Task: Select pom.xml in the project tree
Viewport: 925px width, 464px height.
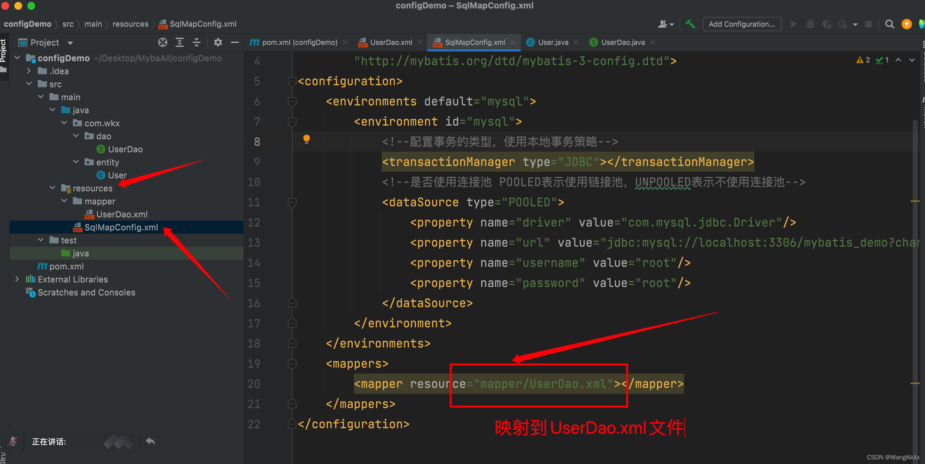Action: pyautogui.click(x=66, y=266)
